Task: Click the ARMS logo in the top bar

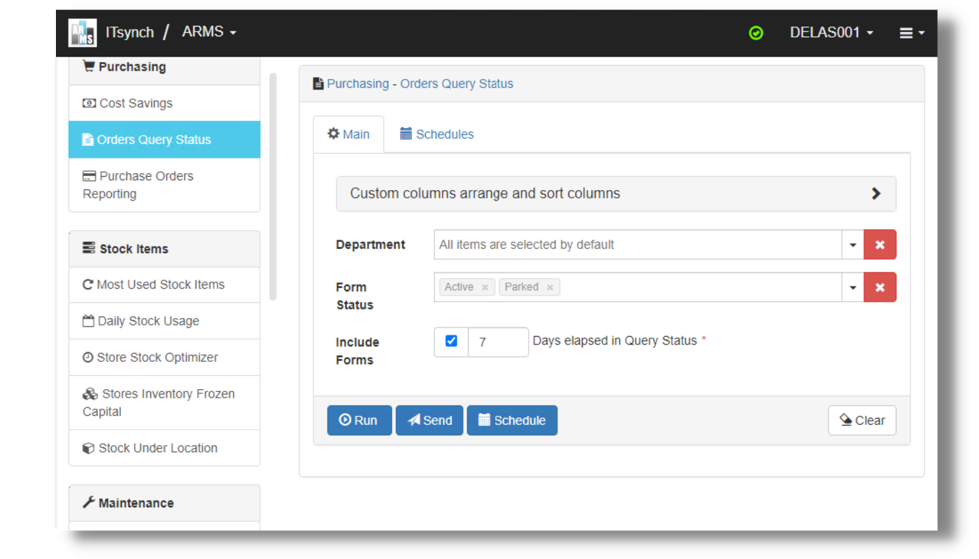Action: point(82,32)
